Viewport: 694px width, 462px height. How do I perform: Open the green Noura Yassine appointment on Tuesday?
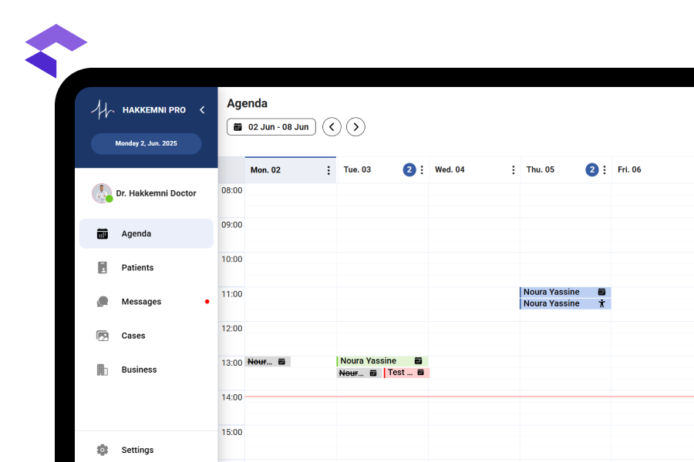coord(382,361)
